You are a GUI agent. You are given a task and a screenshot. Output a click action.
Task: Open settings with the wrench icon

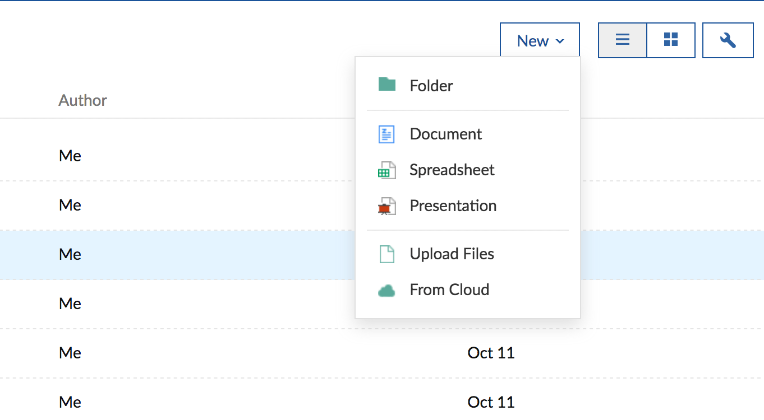point(728,40)
